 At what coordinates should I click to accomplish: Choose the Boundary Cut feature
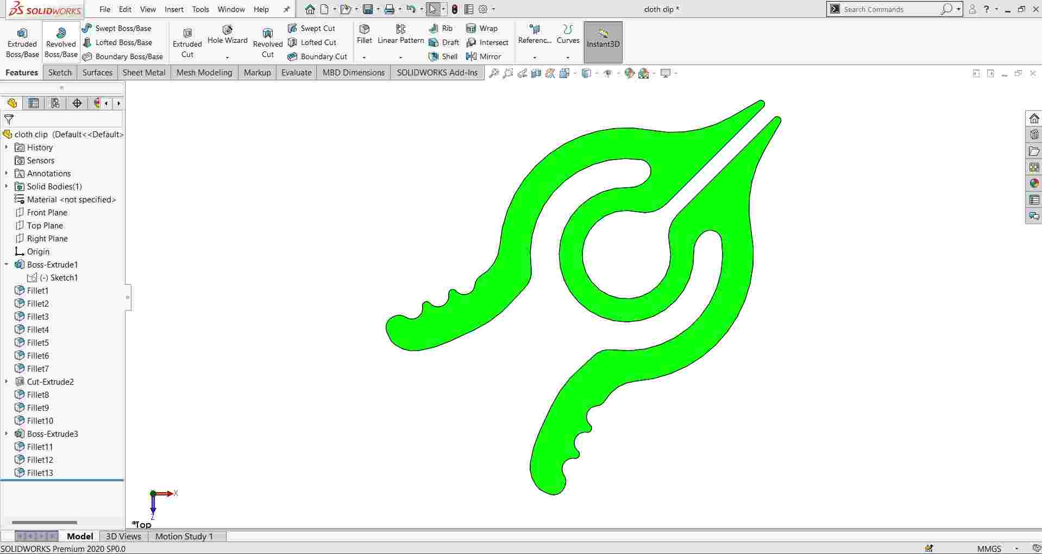(317, 56)
